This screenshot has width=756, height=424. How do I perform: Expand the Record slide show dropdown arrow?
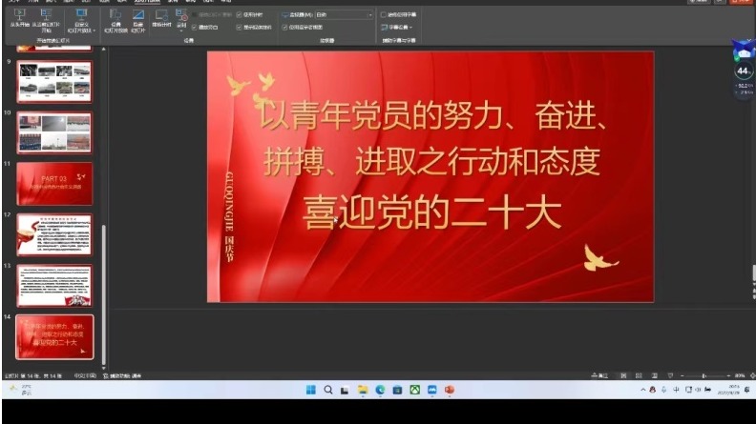(x=181, y=29)
